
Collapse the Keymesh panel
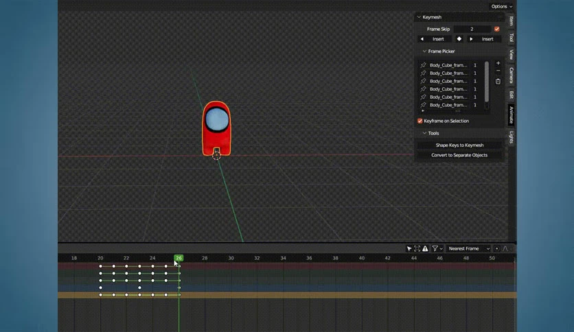pos(419,17)
